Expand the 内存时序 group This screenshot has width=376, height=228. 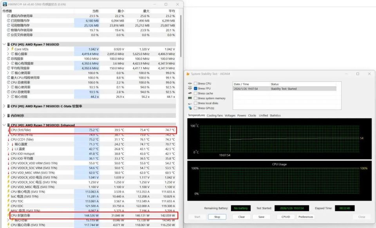pos(4,115)
